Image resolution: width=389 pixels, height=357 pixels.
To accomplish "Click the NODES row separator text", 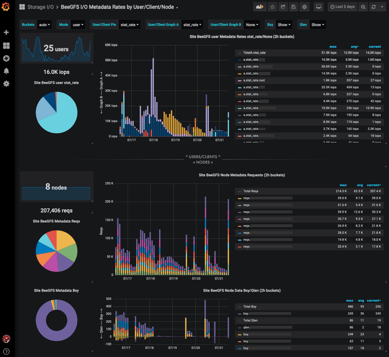I will tap(203, 162).
